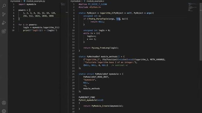Screen dimensions: 202x113
Task: Click '#define PY_SSIZE_T_CLEAN' line
Action: click(x=93, y=4)
